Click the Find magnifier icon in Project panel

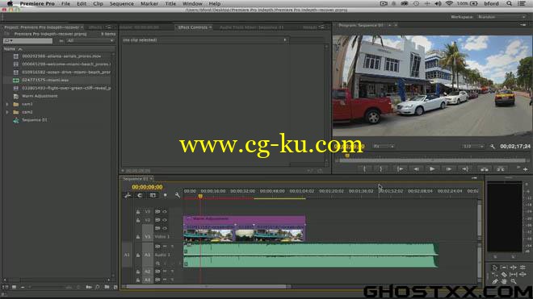tap(98, 287)
